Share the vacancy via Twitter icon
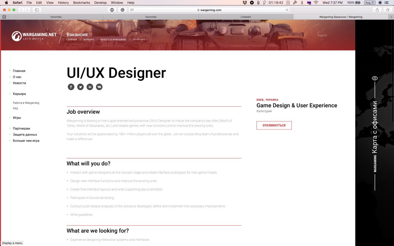This screenshot has height=246, width=394. pyautogui.click(x=80, y=87)
